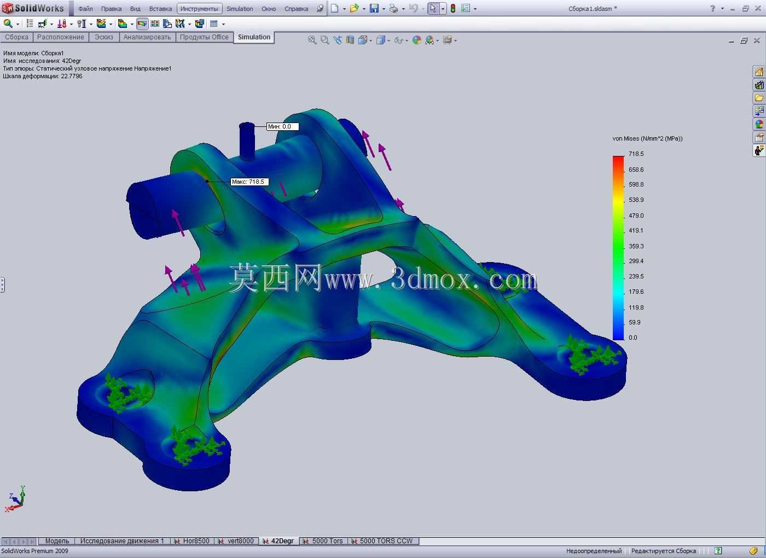Screen dimensions: 766x558
Task: Click the Options list icon
Action: point(466,8)
